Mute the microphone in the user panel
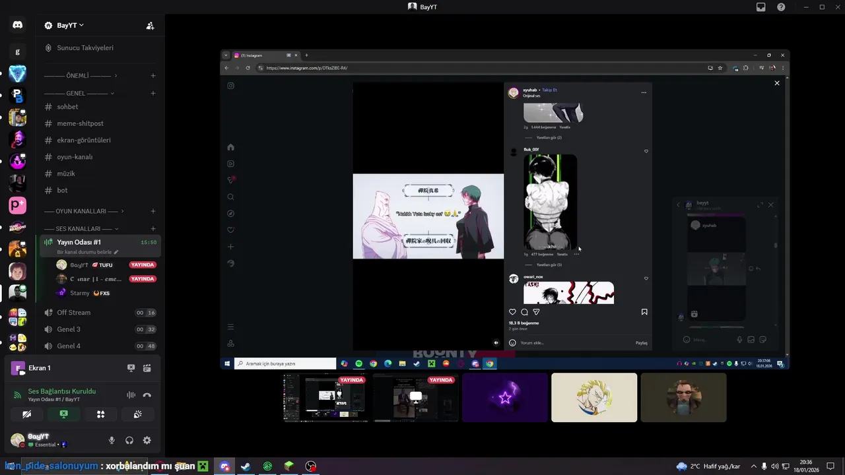Screen dimensions: 845x475 pos(112,440)
